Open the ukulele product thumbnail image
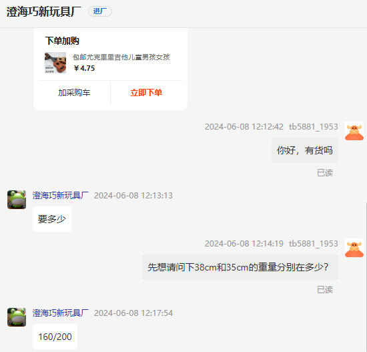Screen dimensions: 367x352 [55, 63]
